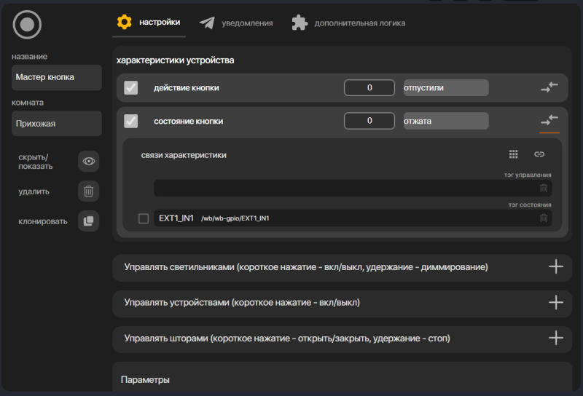The image size is (583, 396).
Task: Select the EXT1_IN1 /wb/wb-gpio/EXT1_IN1 tag row
Action: (x=353, y=218)
